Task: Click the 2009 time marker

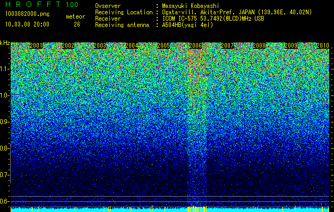Action: coord(291,46)
